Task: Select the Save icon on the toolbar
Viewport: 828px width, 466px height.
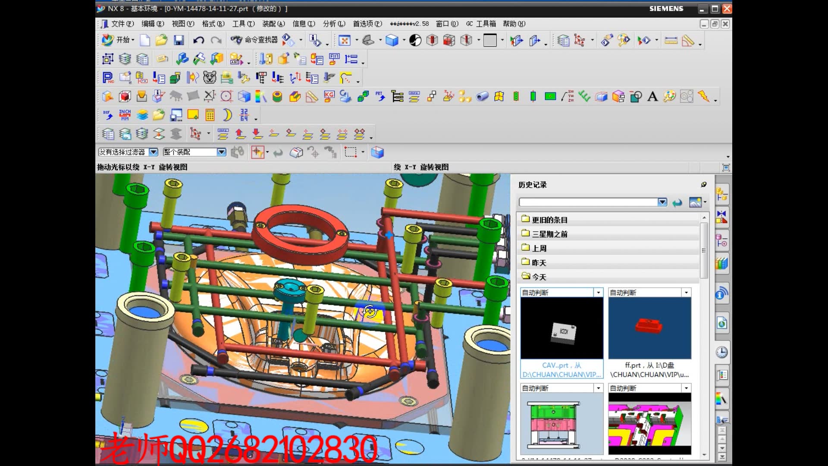Action: 178,40
